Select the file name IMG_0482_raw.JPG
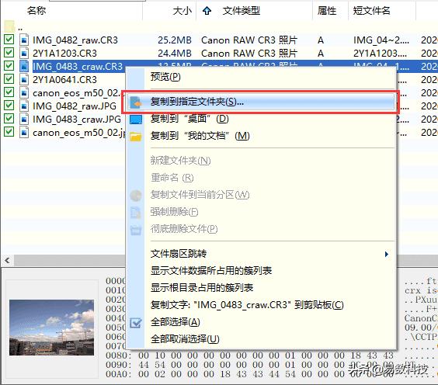 coord(75,106)
